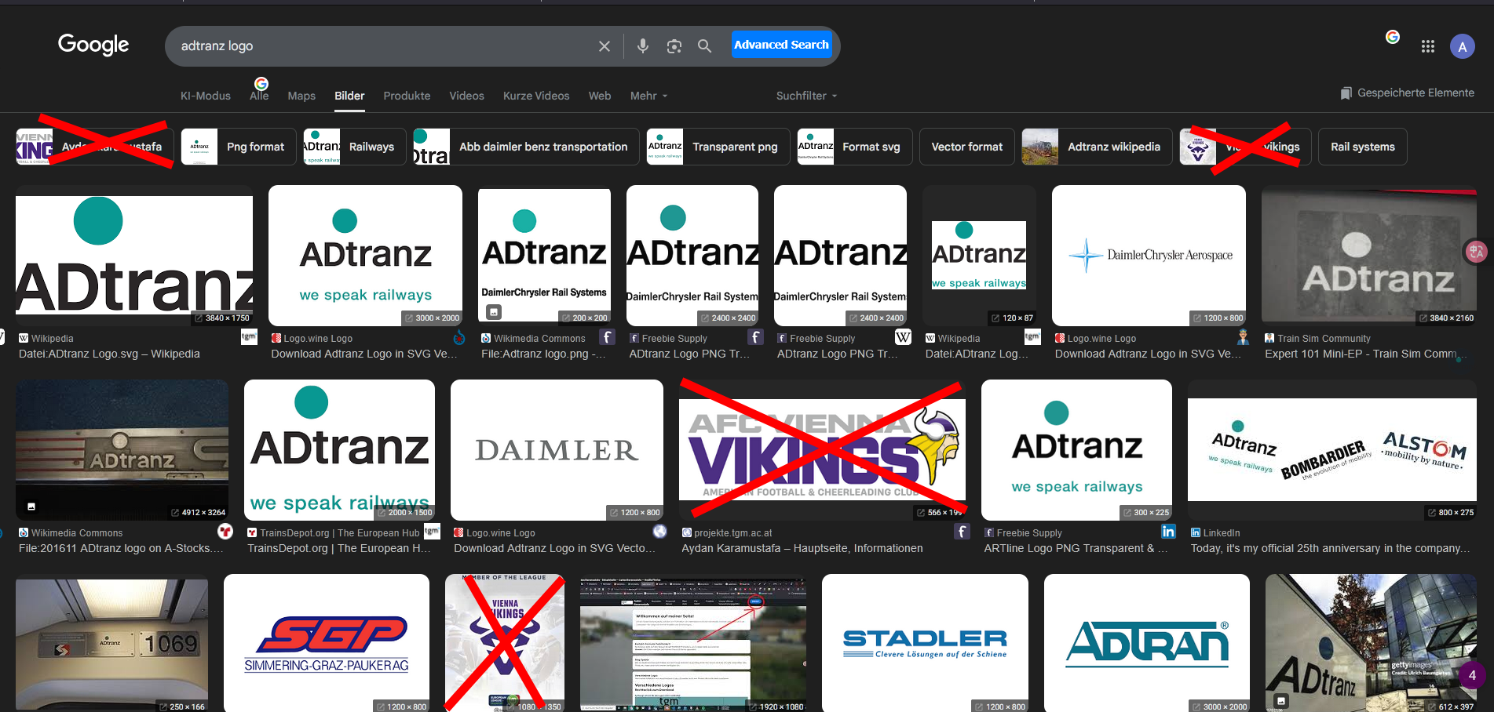Open the File:Adtranz logo.png link
Screen dimensions: 1494x712
[543, 354]
